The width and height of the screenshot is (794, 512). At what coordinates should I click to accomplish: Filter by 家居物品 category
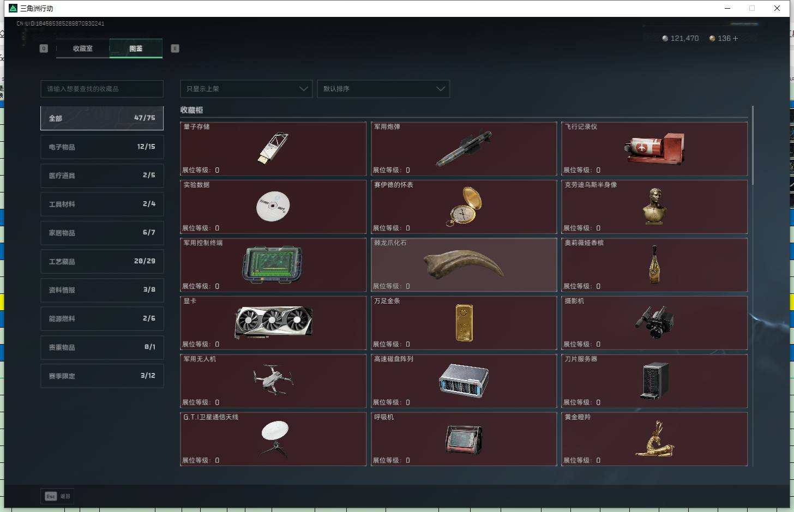tap(102, 233)
